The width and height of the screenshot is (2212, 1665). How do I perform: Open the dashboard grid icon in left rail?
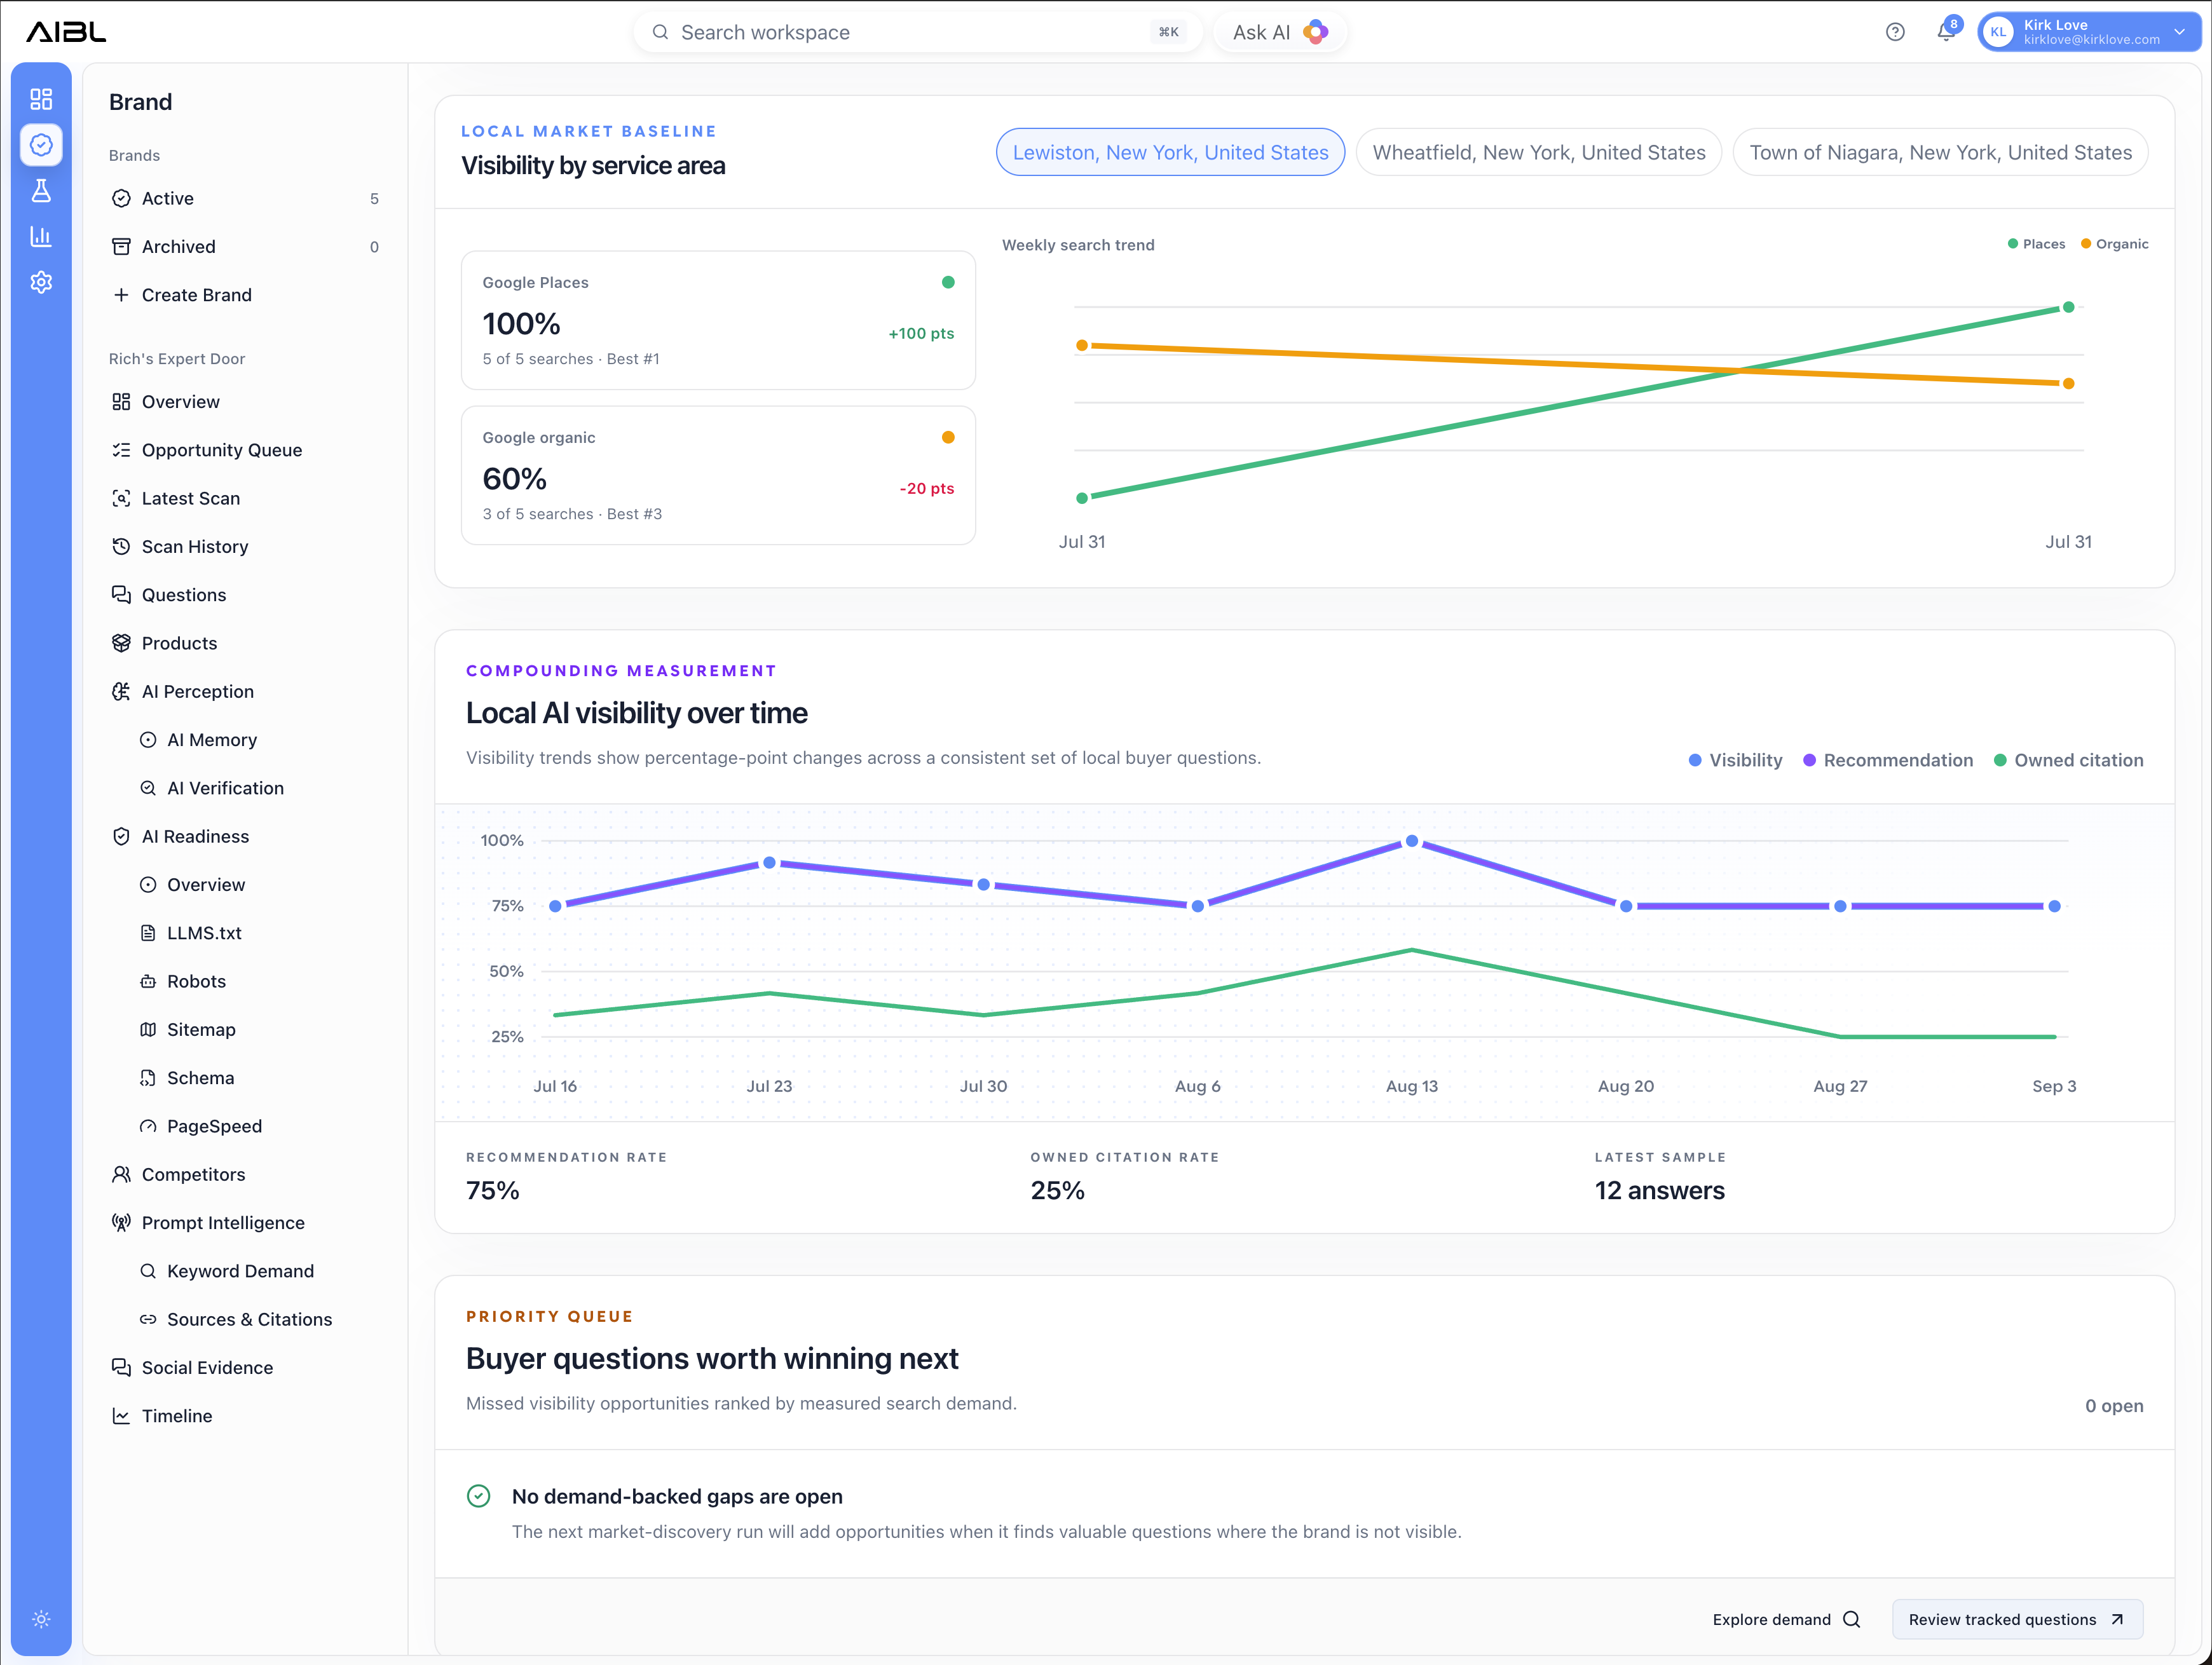(41, 99)
